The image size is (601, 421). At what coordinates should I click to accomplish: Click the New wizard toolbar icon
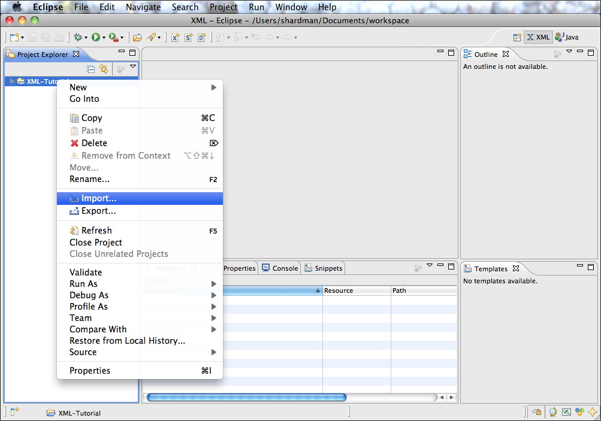[x=14, y=37]
